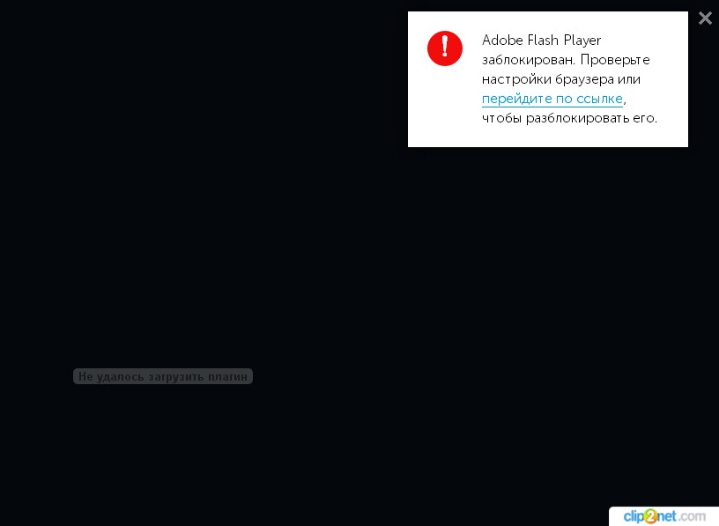Close the overlay with the X icon
This screenshot has width=719, height=526.
(705, 18)
